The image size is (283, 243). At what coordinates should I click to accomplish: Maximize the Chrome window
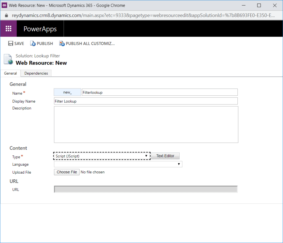pos(259,5)
